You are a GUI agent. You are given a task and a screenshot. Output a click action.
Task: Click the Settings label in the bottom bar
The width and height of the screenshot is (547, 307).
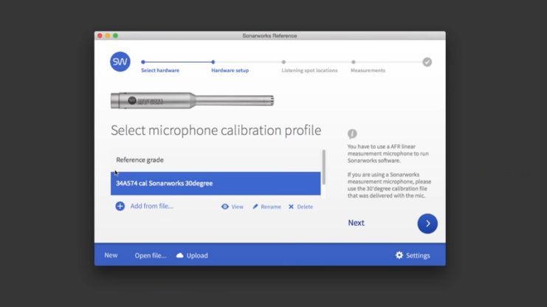coord(418,255)
